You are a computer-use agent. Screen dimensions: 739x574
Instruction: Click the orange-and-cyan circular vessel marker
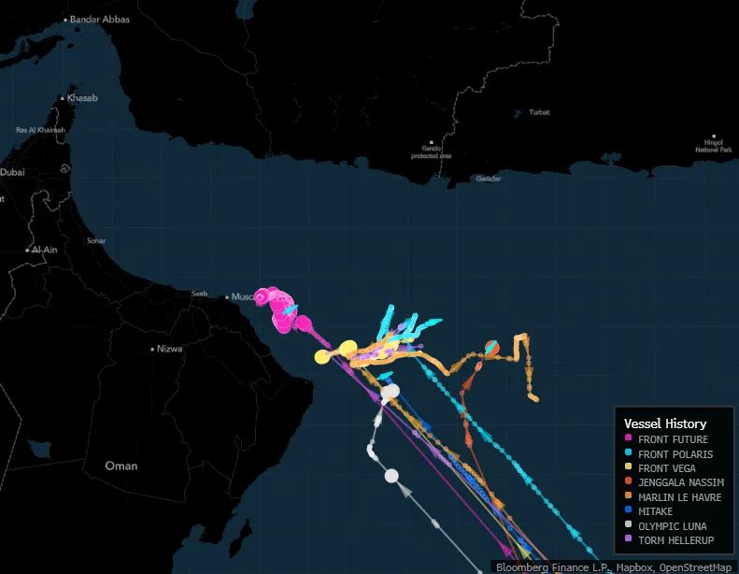pos(491,349)
